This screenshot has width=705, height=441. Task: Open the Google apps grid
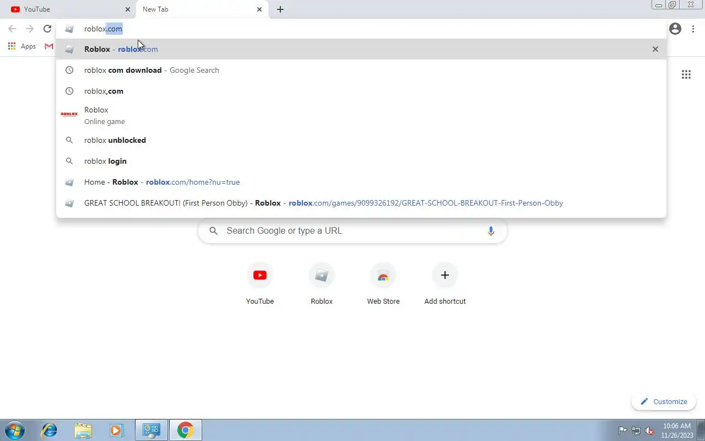(x=686, y=74)
